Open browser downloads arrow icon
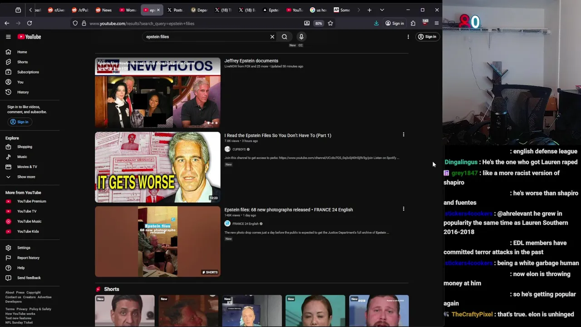The height and width of the screenshot is (327, 581). point(376,23)
